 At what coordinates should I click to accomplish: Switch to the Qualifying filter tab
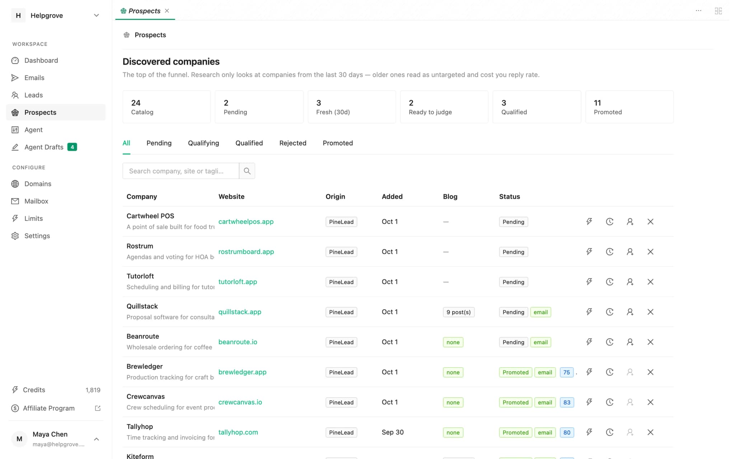[203, 143]
